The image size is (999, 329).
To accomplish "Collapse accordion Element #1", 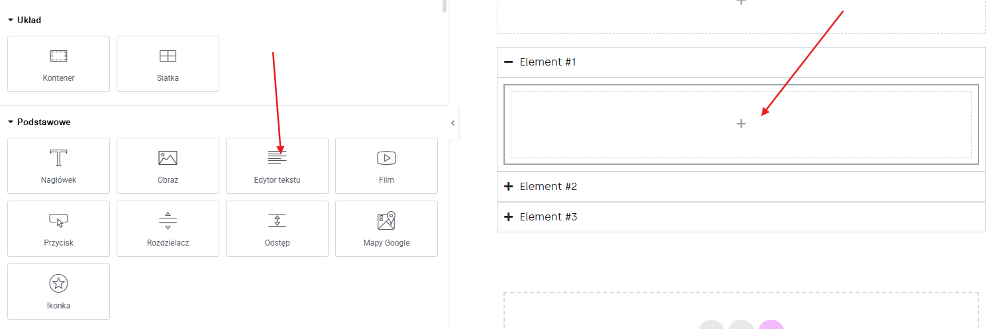I will point(741,62).
